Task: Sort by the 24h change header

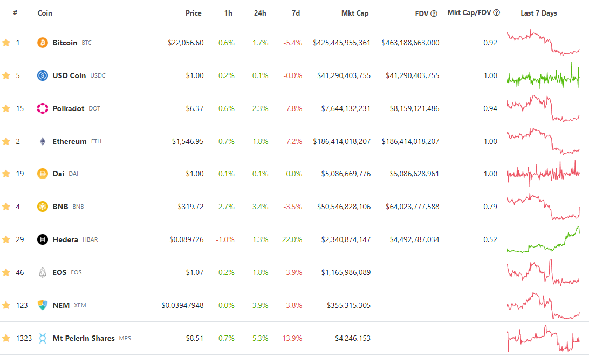Action: (260, 13)
